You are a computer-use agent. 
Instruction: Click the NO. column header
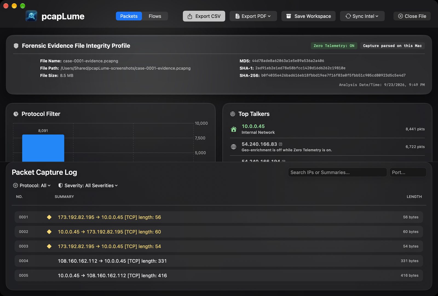[19, 197]
